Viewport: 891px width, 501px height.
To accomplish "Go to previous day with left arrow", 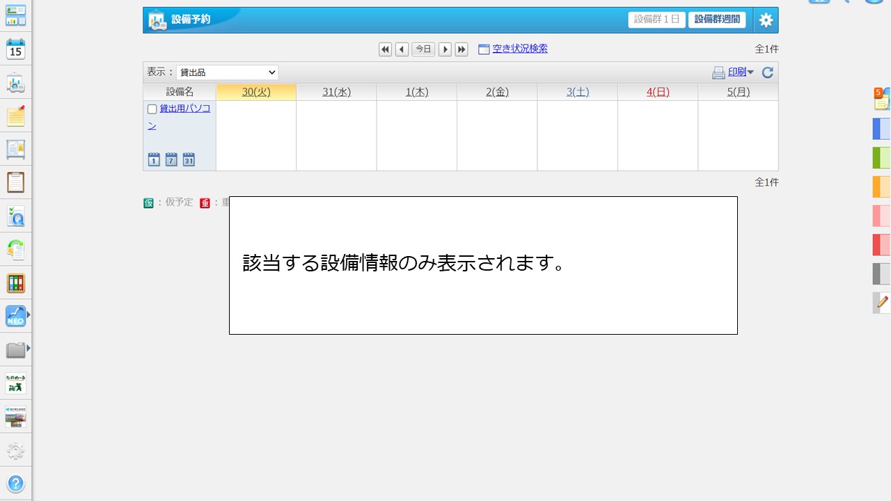I will [x=402, y=49].
